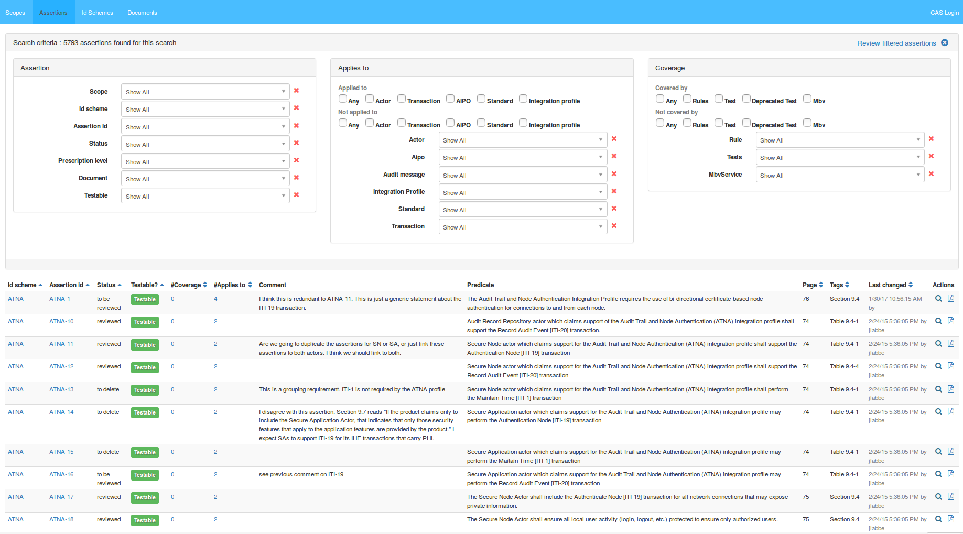Open the PDF icon for ATNA-10 row

[x=950, y=321]
